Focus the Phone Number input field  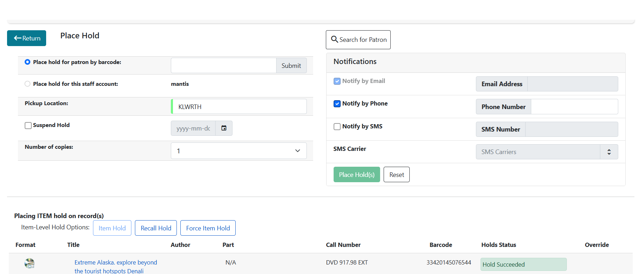click(574, 107)
